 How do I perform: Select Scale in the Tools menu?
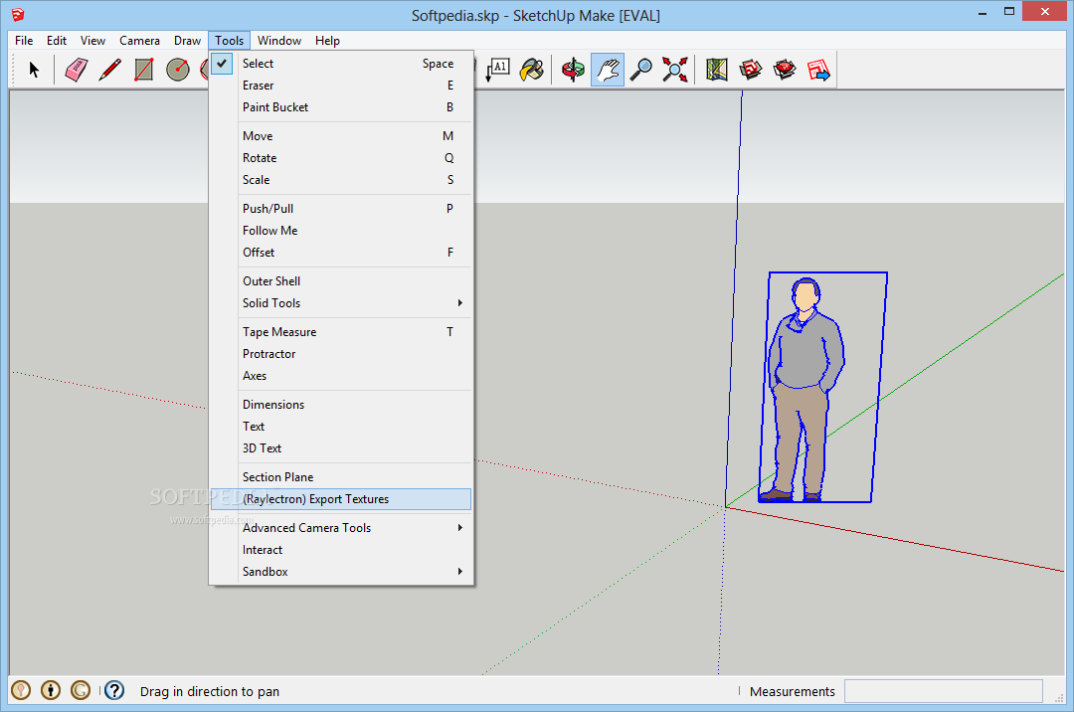[x=341, y=180]
